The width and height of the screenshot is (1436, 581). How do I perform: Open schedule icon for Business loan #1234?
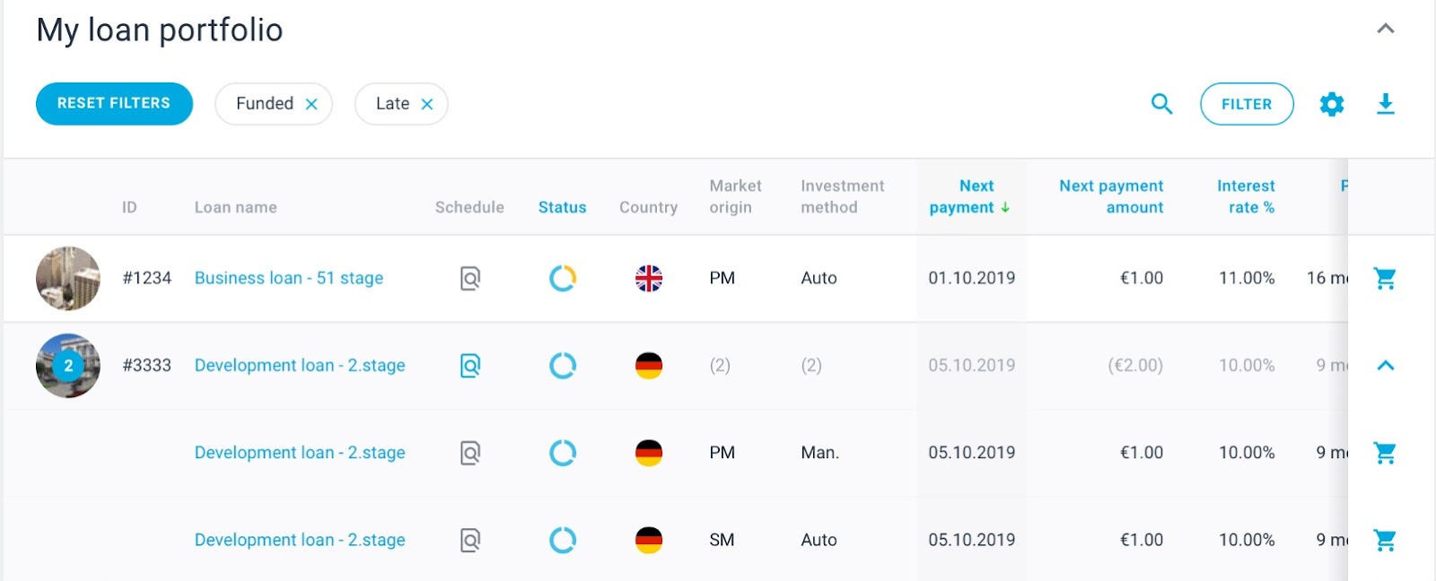pos(470,279)
